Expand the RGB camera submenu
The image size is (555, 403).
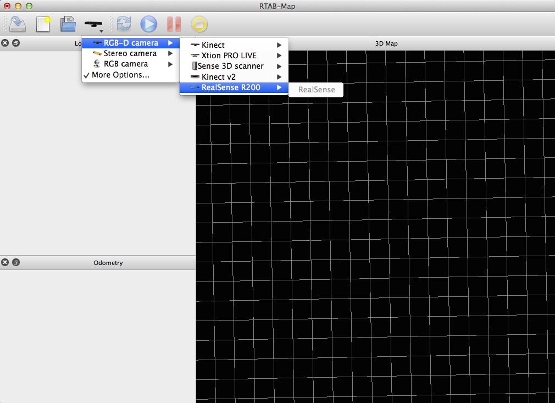[126, 64]
